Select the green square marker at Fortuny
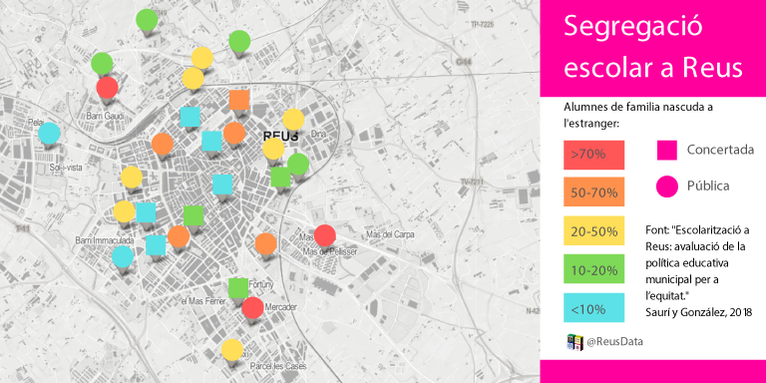This screenshot has height=383, width=766. pos(238,287)
